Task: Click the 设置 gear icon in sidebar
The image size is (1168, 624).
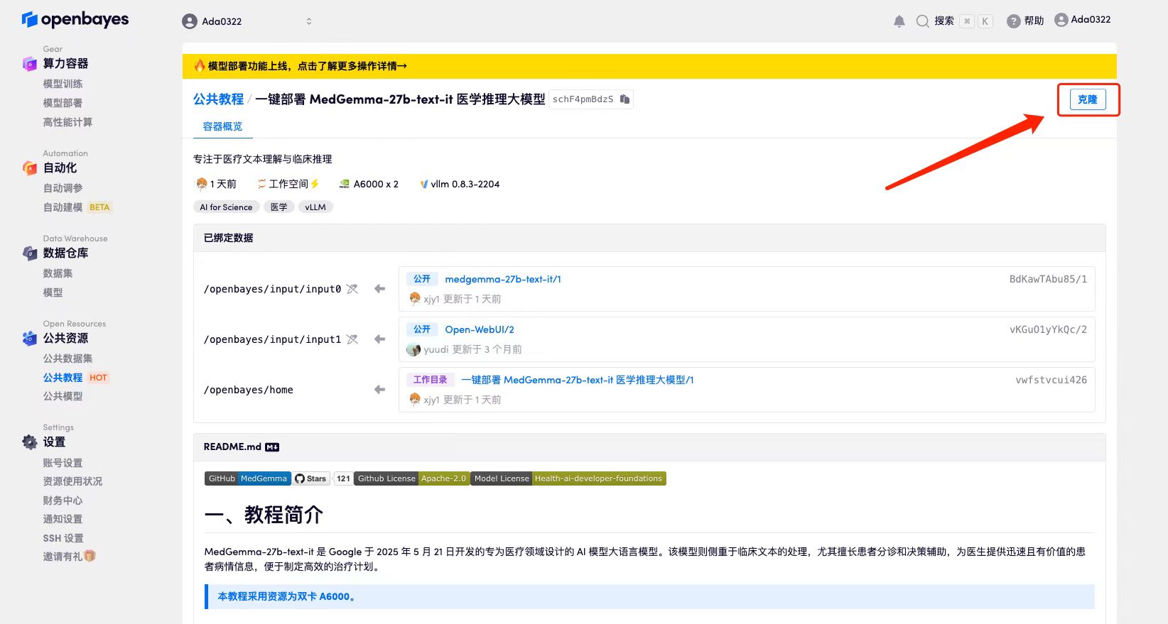Action: [29, 442]
